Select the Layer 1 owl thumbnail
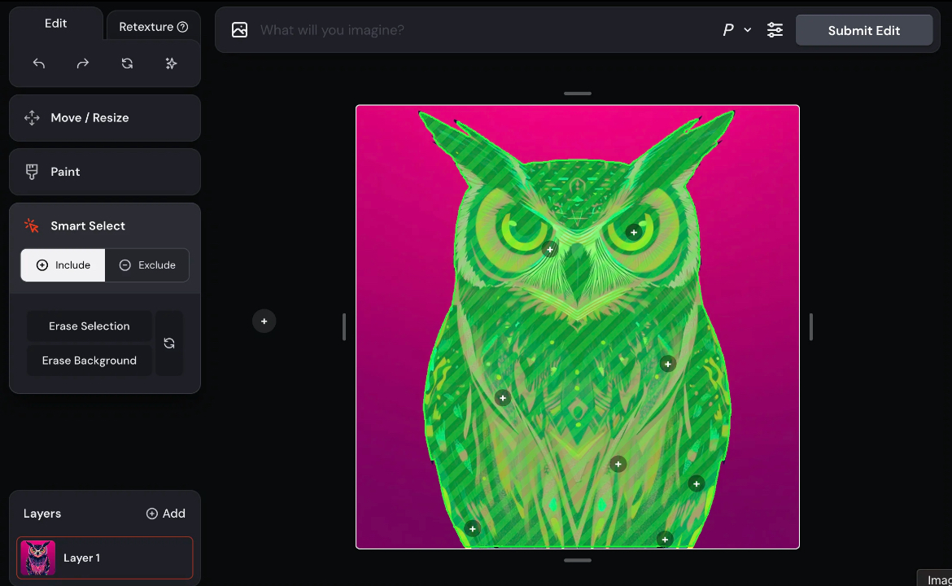952x586 pixels. pyautogui.click(x=38, y=558)
